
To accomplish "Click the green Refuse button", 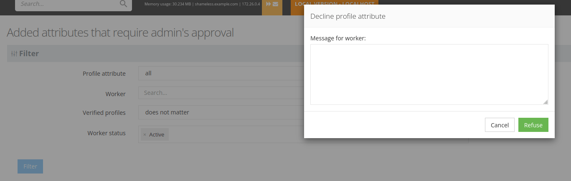I will pos(533,125).
